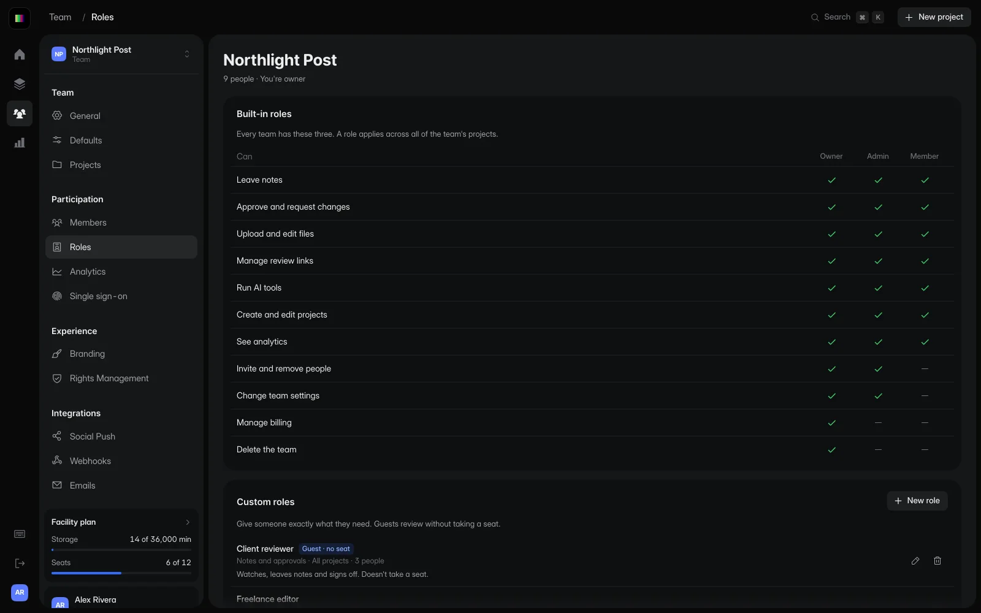The image size is (981, 613).
Task: Click the Delete the team row label
Action: click(267, 449)
